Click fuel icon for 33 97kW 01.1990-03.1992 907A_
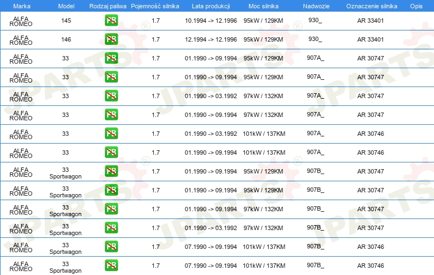The height and width of the screenshot is (275, 434). 111,96
